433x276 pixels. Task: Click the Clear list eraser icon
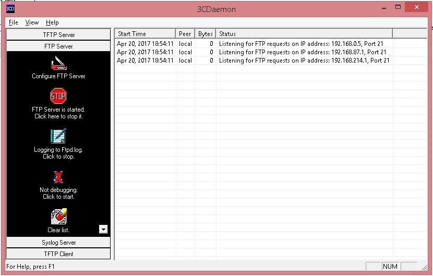(59, 217)
